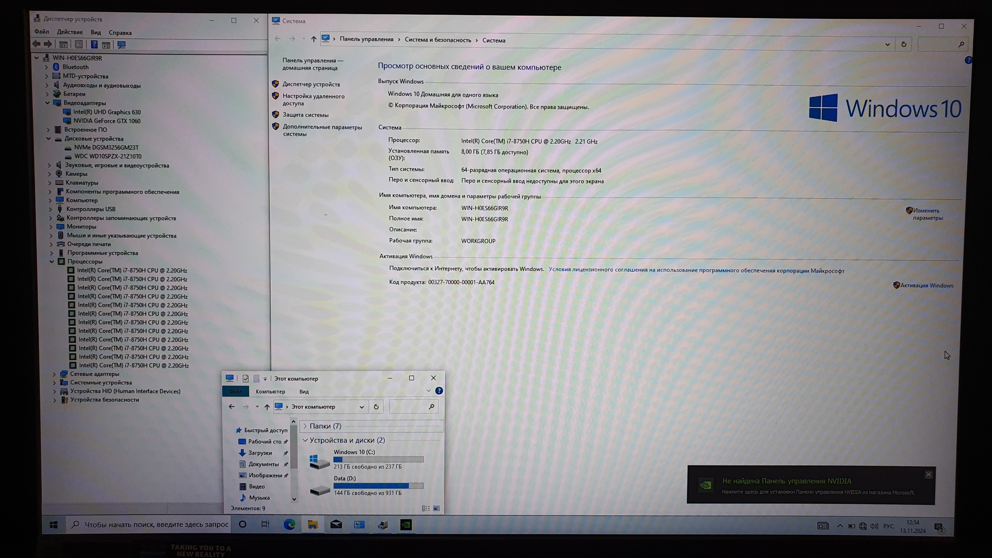Switch Explorer to large icons view mode
This screenshot has height=558, width=992.
436,508
